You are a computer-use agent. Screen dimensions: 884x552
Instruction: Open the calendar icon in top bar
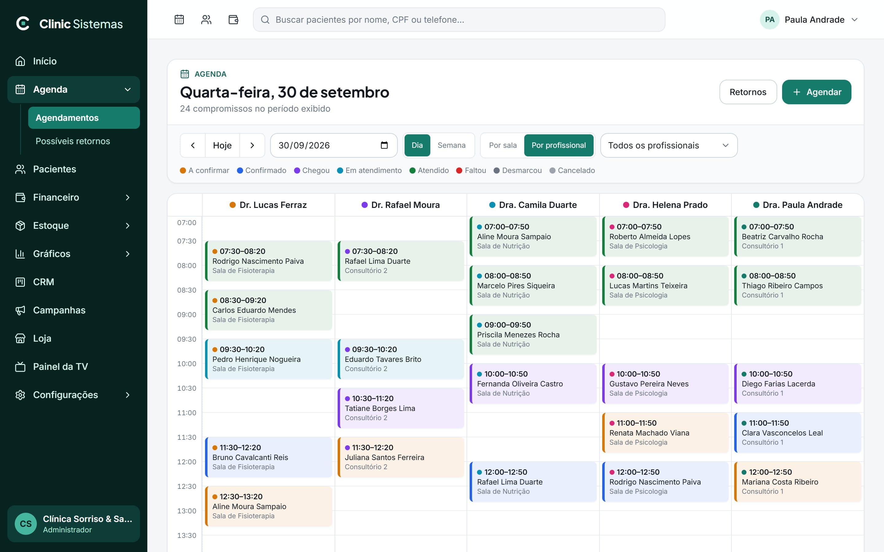pyautogui.click(x=179, y=20)
